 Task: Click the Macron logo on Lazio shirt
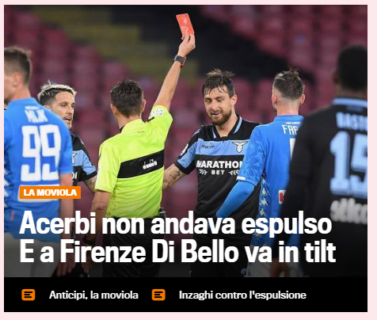pyautogui.click(x=208, y=147)
